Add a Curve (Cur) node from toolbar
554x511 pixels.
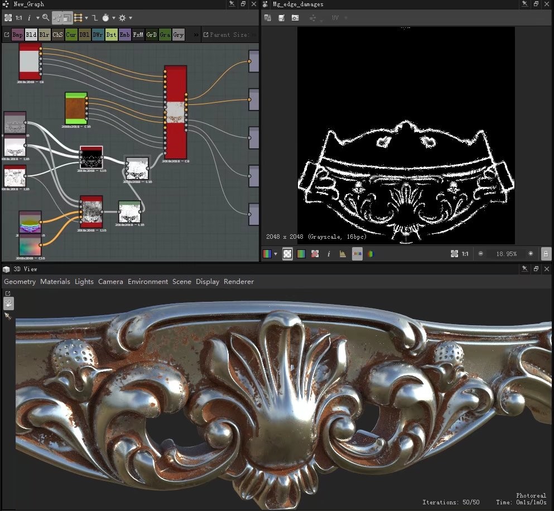coord(71,35)
